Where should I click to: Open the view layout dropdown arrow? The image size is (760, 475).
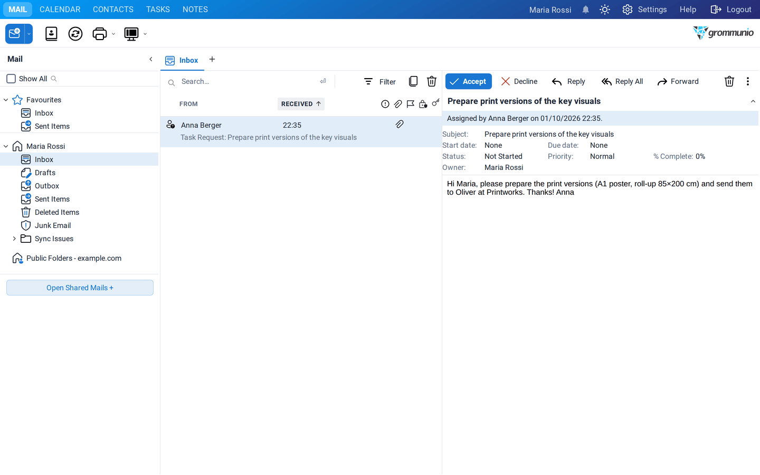pyautogui.click(x=145, y=34)
